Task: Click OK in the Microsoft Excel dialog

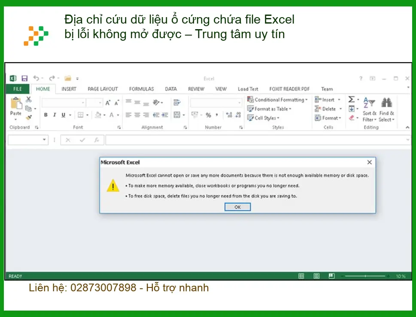Action: 237,207
